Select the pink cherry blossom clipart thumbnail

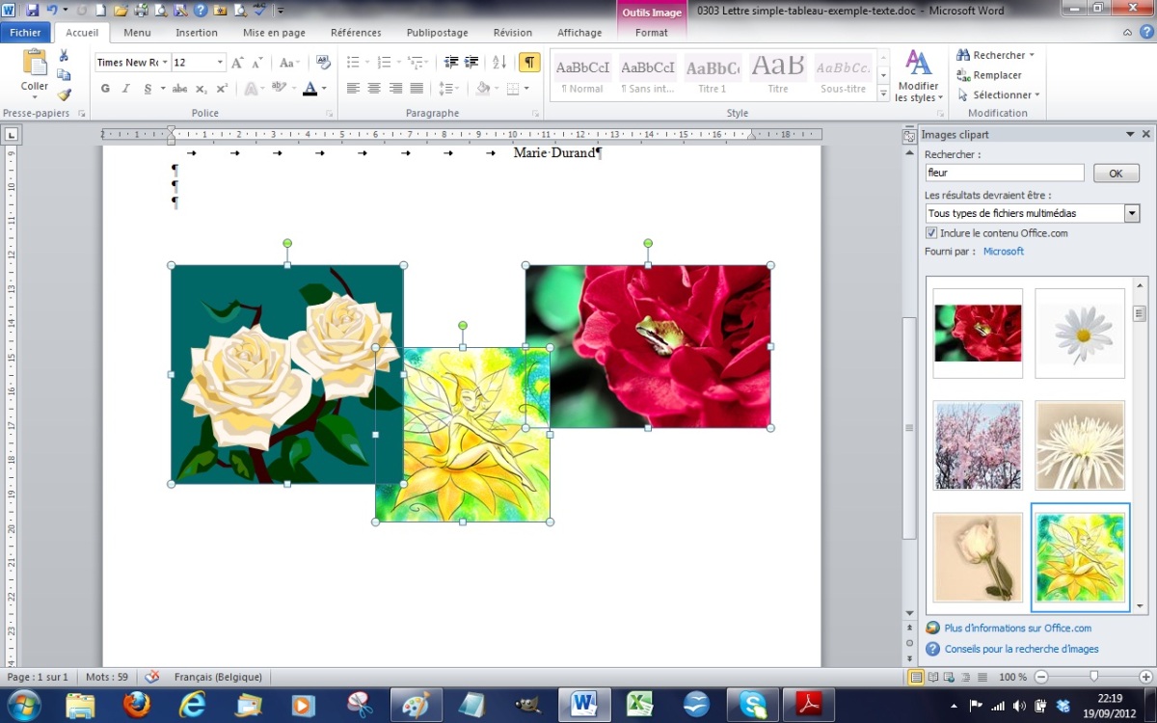pyautogui.click(x=978, y=445)
